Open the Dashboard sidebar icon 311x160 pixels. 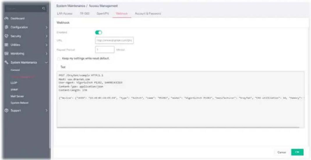(6, 19)
